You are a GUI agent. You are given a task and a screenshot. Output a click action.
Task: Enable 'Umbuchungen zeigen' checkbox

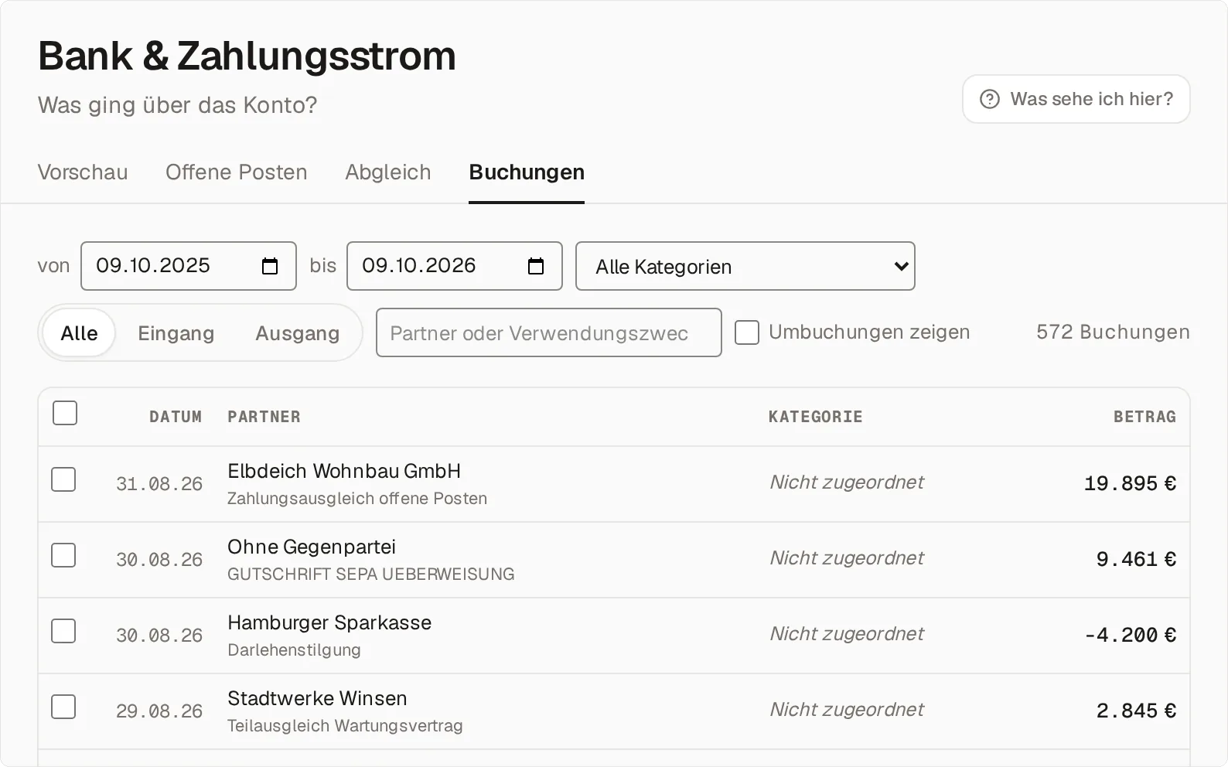tap(747, 332)
